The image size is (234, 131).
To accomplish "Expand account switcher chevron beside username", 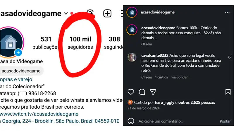I will click(x=66, y=13).
